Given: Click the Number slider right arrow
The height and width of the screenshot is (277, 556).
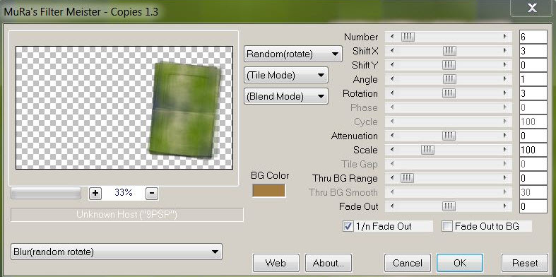Looking at the screenshot, I should 504,37.
